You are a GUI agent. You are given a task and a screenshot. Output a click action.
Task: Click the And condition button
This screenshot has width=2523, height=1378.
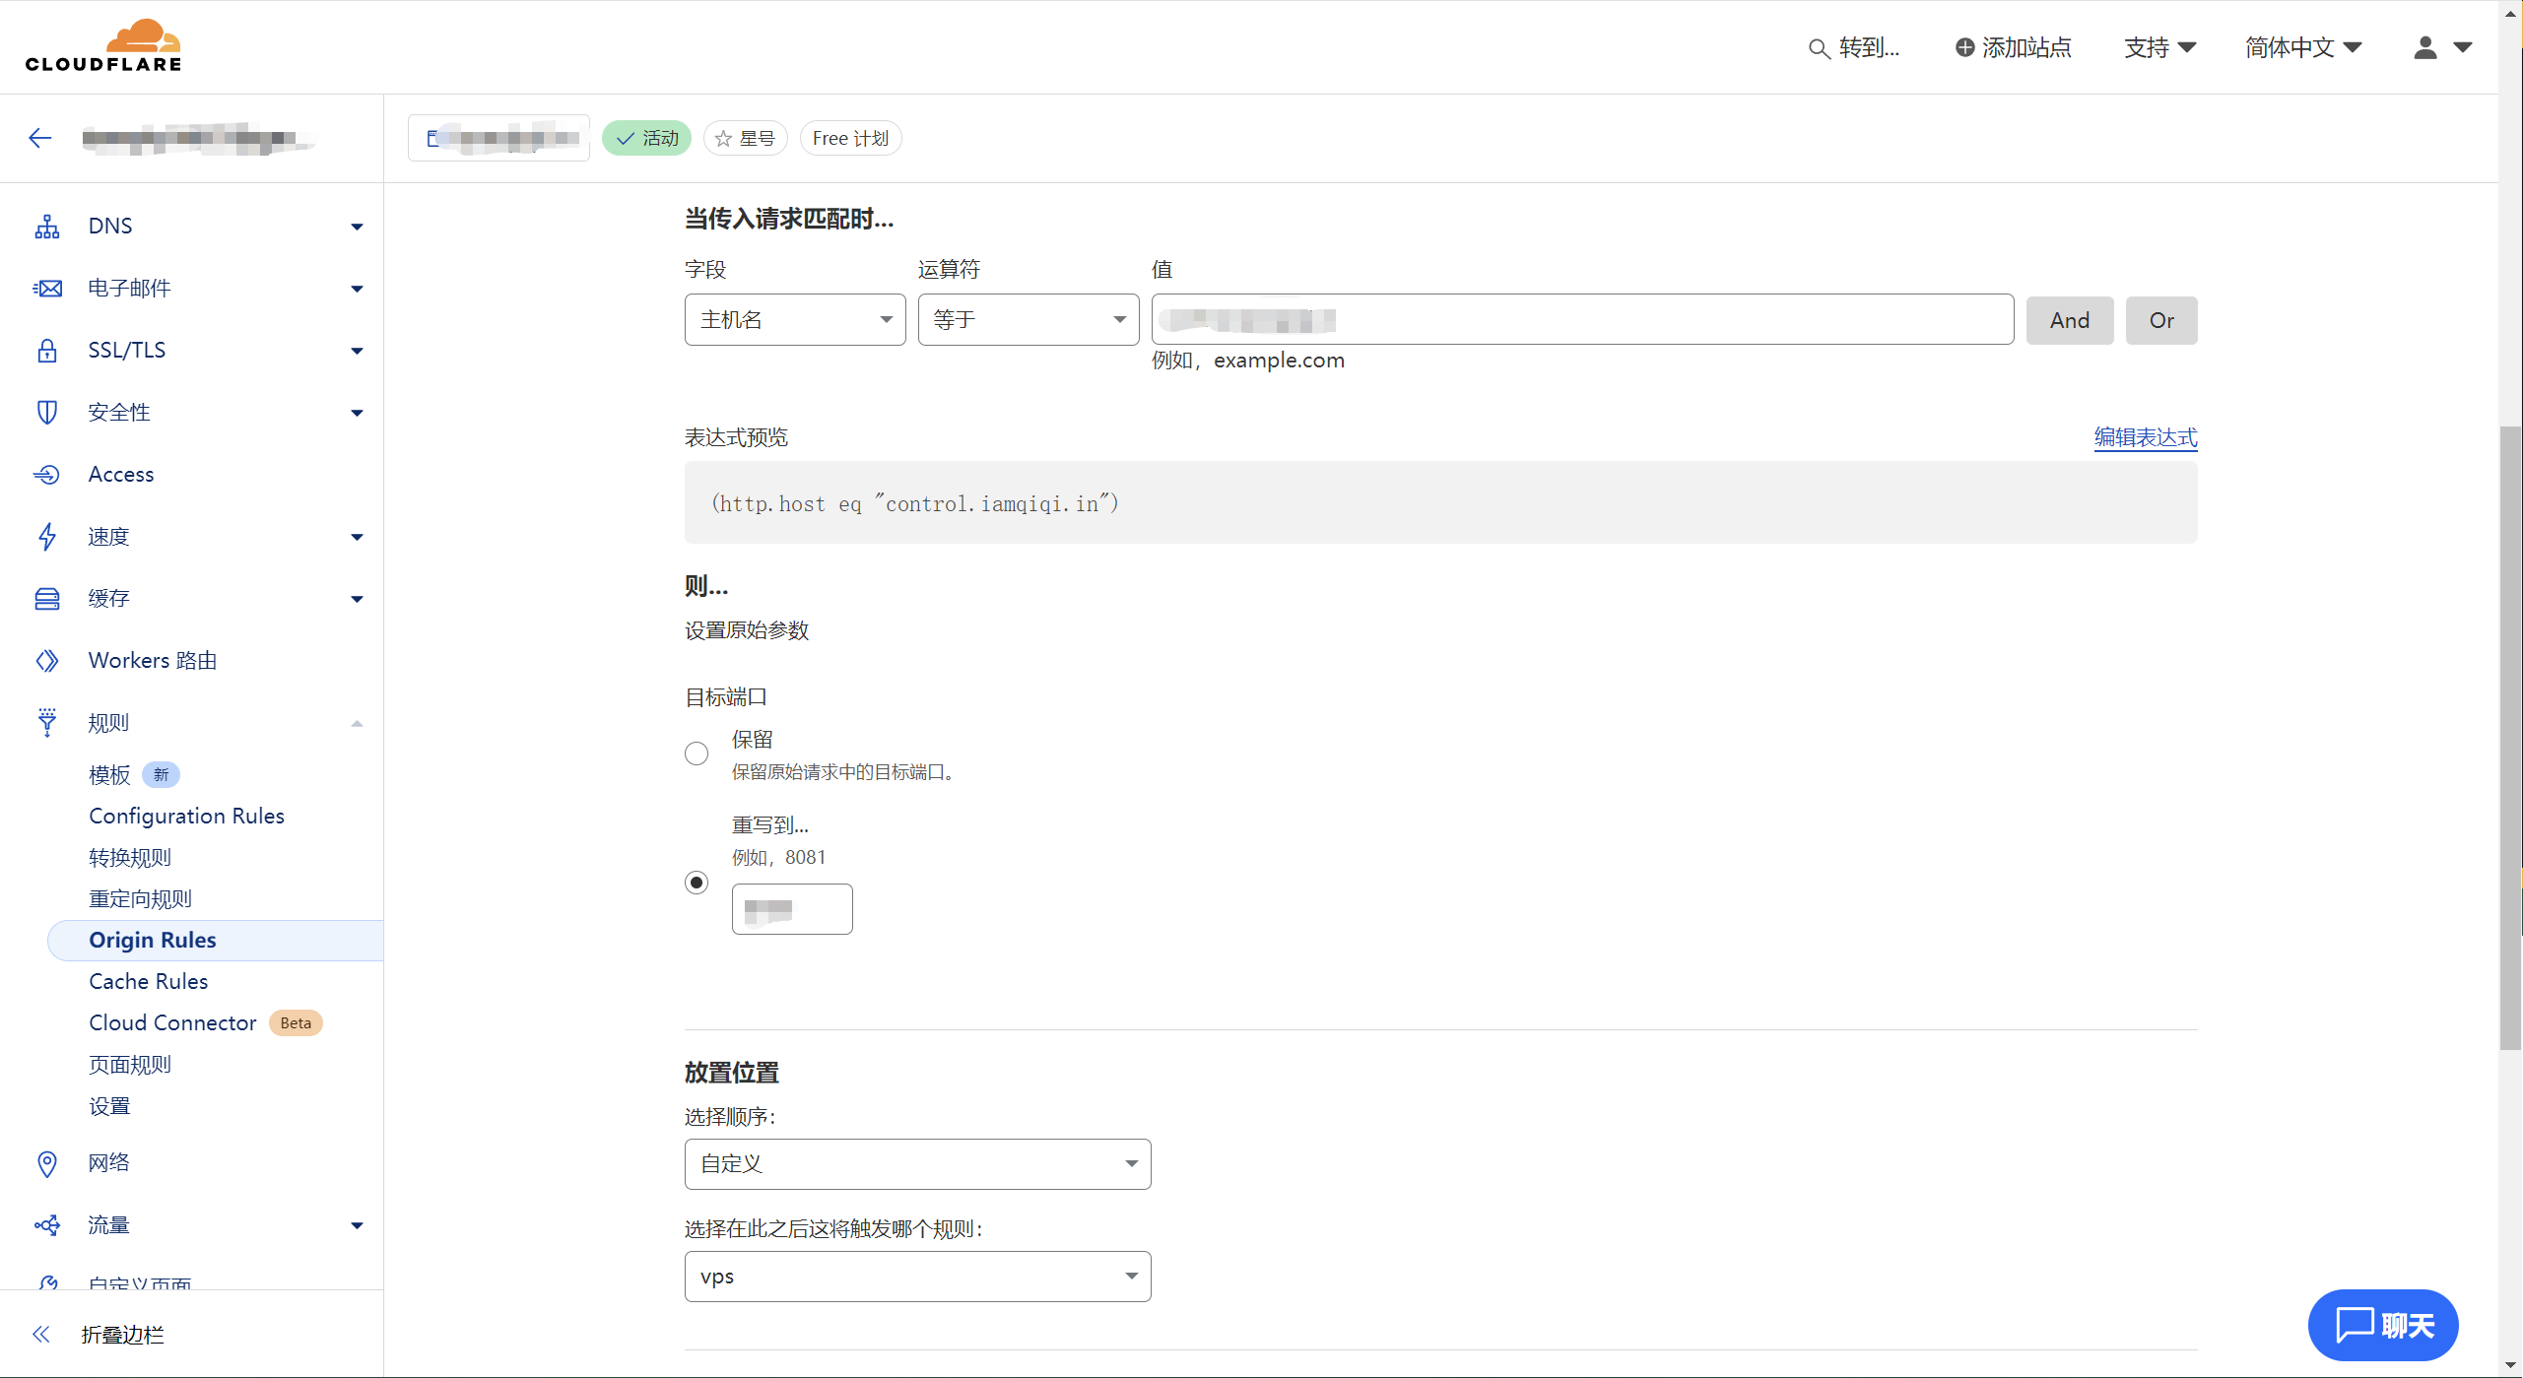tap(2069, 321)
